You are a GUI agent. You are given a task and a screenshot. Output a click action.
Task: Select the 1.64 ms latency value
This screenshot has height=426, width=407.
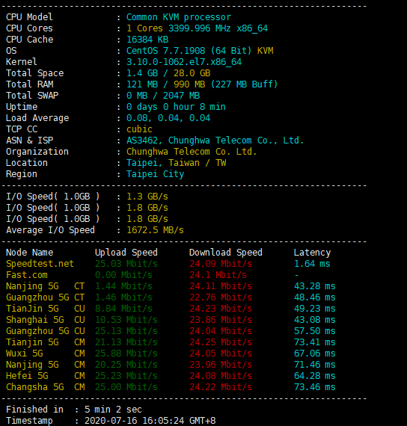click(312, 264)
